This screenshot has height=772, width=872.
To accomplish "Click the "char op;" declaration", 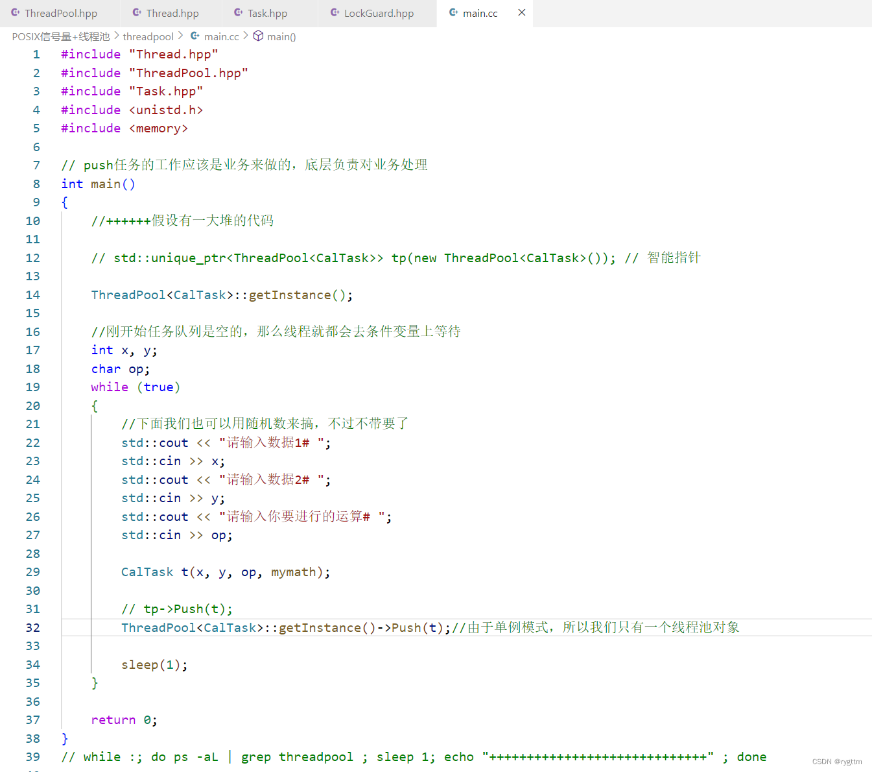I will (x=121, y=369).
